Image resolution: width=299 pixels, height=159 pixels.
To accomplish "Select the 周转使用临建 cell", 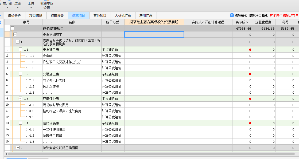I will (72, 136).
